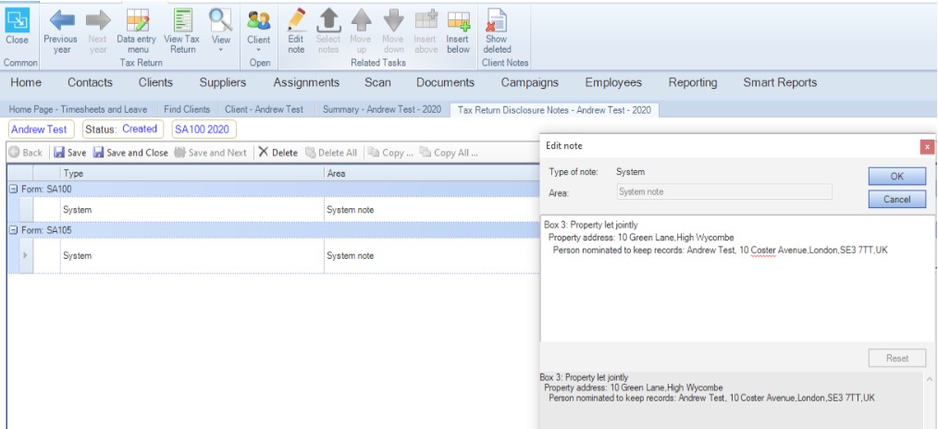This screenshot has height=429, width=938.
Task: Click the Area column header
Action: (x=431, y=173)
